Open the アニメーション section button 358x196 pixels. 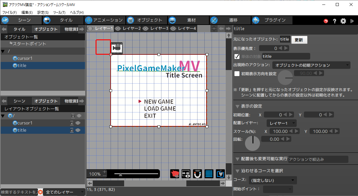(104, 20)
